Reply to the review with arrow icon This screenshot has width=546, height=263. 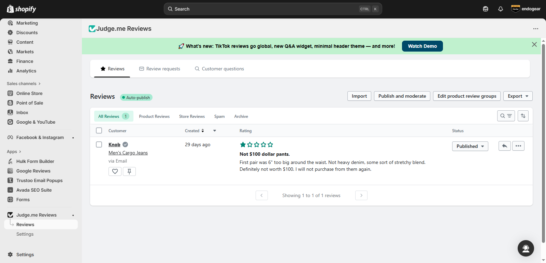pos(504,146)
